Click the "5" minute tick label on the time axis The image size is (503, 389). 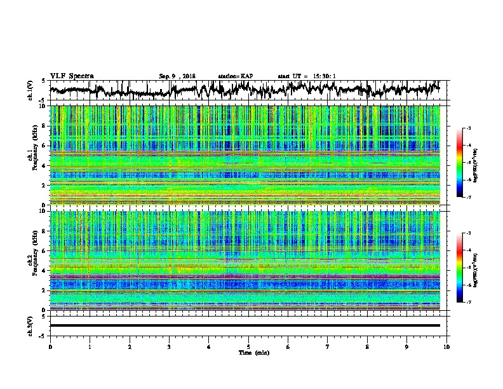[248, 347]
